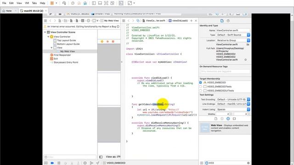The height and width of the screenshot is (165, 294).
Task: Click the Name field with ViewController.swift
Action: 233,30
